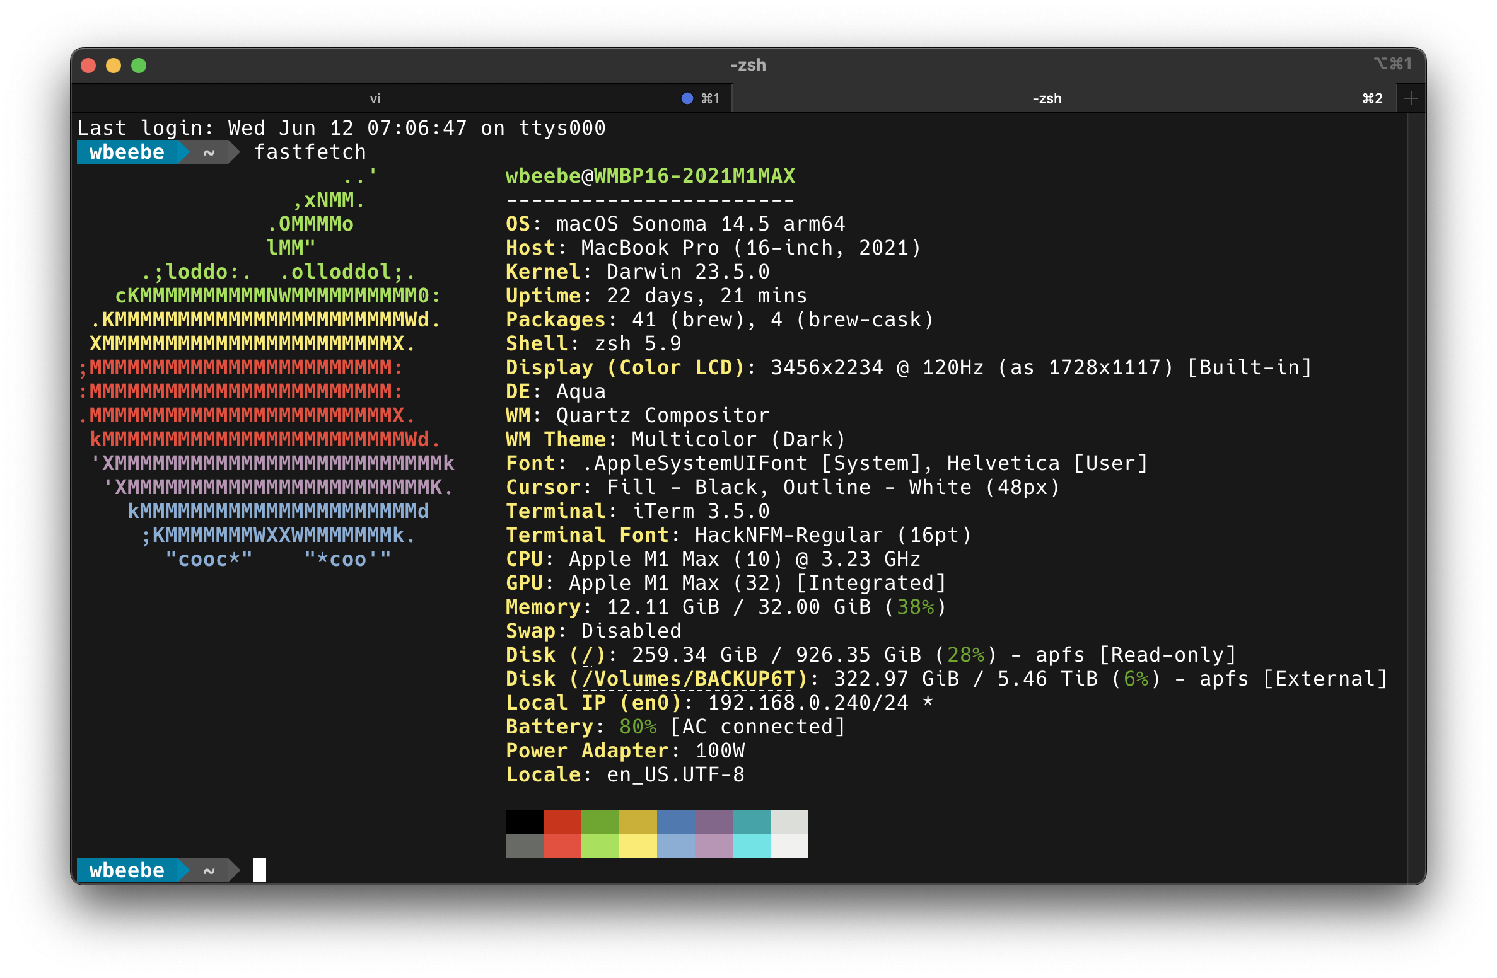1497x978 pixels.
Task: Click the bright green color block
Action: pos(600,846)
